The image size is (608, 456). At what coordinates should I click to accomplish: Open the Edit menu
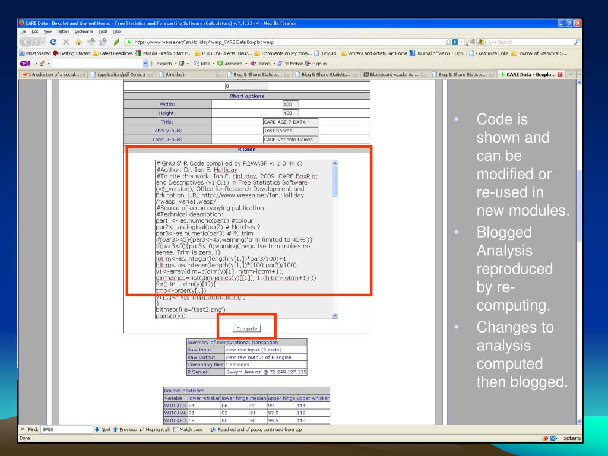point(35,31)
